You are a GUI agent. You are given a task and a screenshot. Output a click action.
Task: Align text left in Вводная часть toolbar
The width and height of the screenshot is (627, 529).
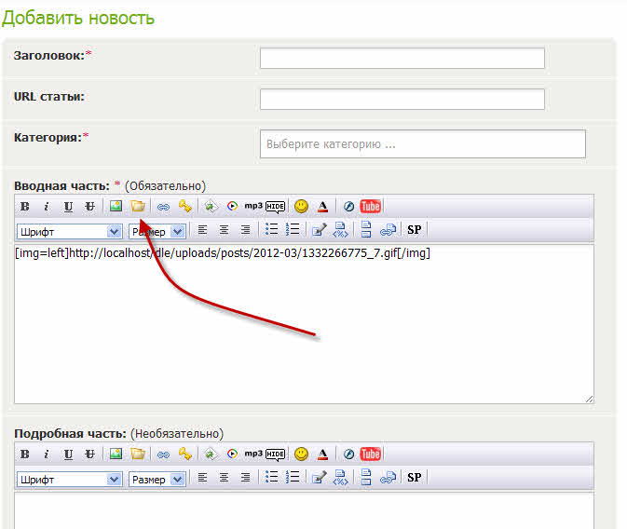(203, 230)
